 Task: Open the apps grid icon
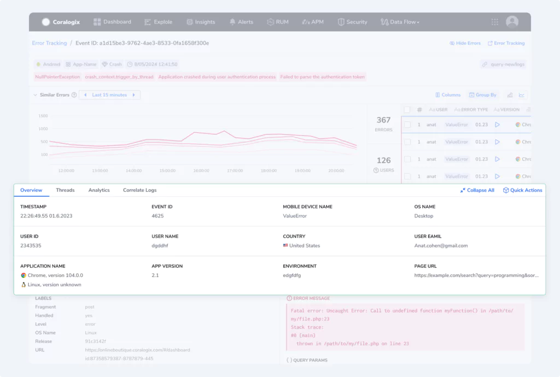tap(494, 22)
